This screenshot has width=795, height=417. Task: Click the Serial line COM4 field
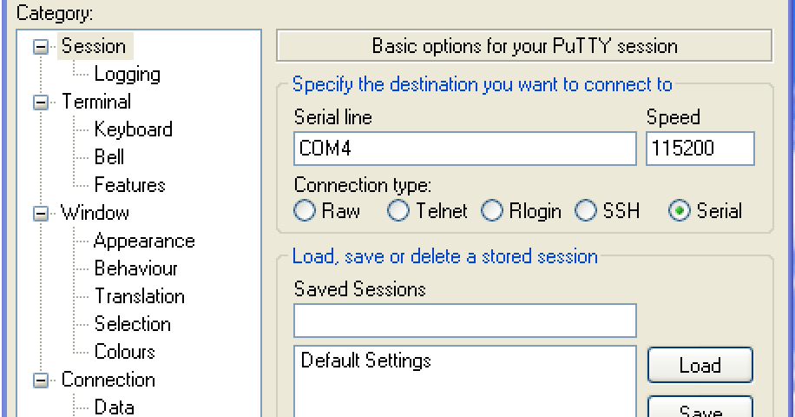click(x=464, y=149)
